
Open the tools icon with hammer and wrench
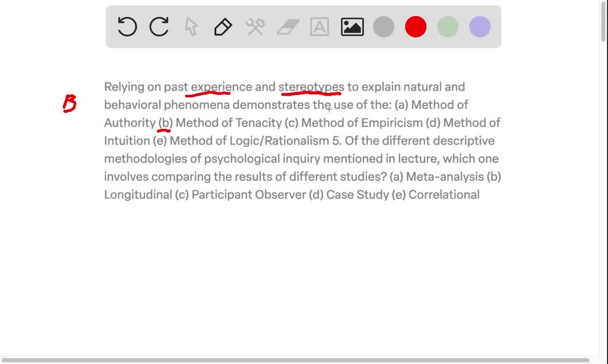coord(255,26)
